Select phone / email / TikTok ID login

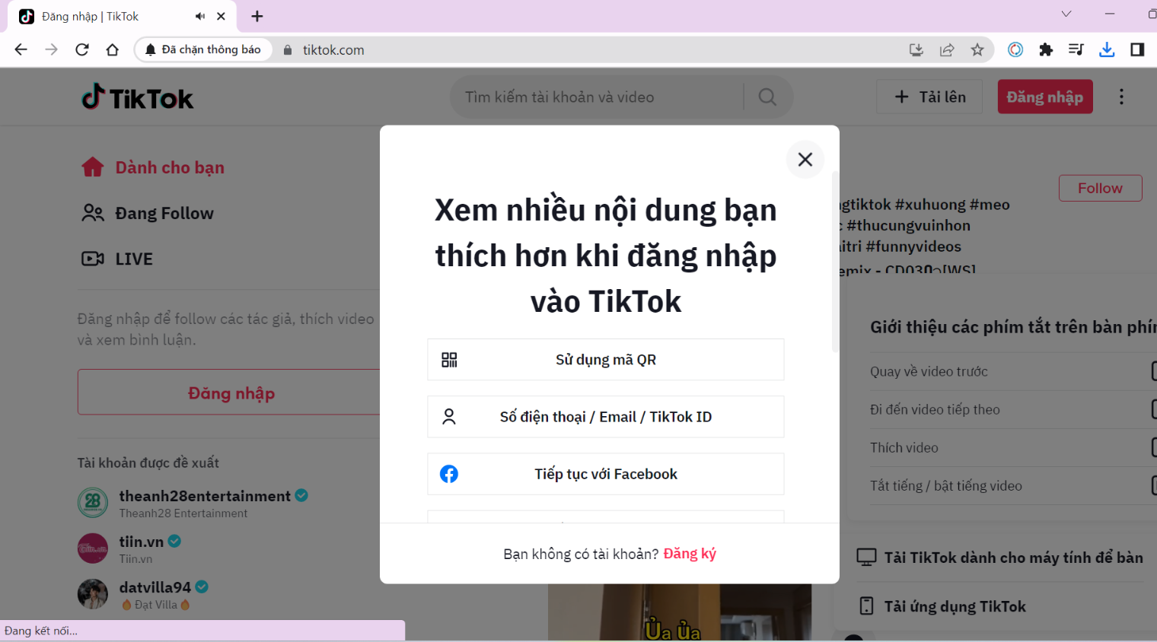(x=605, y=417)
